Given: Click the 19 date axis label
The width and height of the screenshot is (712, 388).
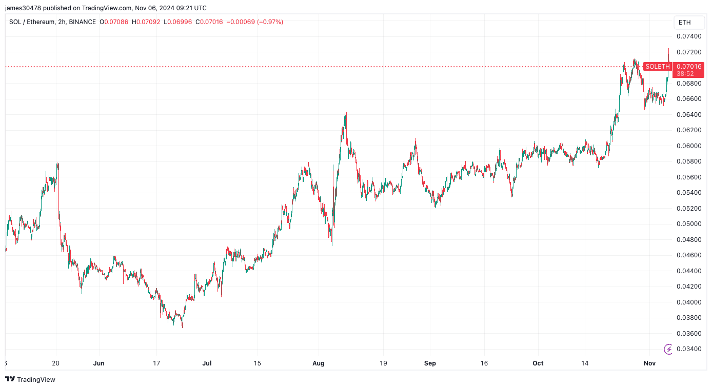Looking at the screenshot, I should [x=383, y=363].
